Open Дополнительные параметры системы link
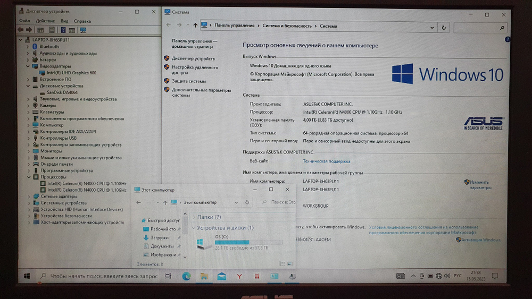532x299 pixels. point(201,92)
